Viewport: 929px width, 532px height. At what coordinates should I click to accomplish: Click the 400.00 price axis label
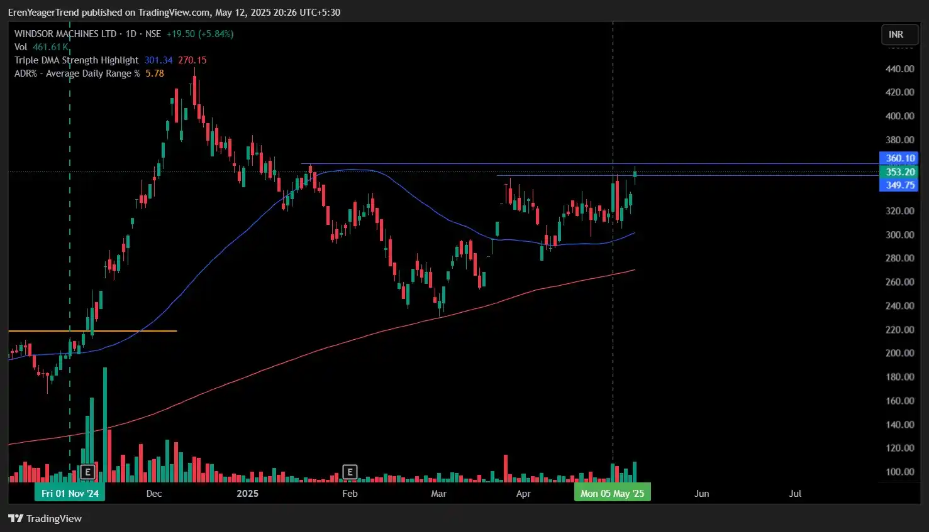coord(899,116)
